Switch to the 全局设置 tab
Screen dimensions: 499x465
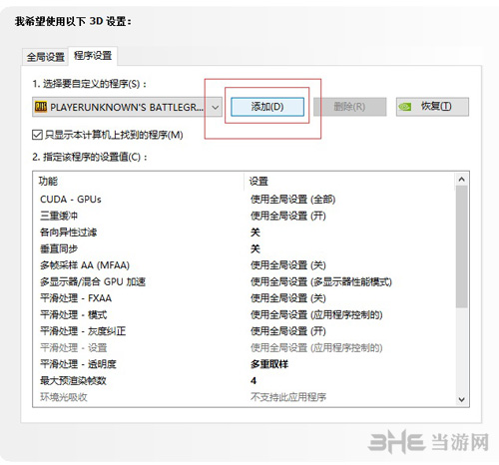pyautogui.click(x=46, y=57)
